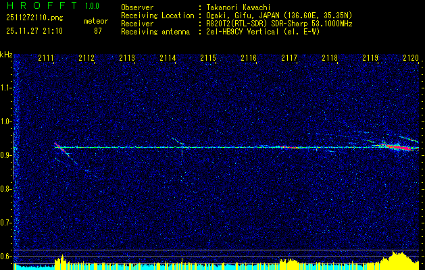This screenshot has width=425, height=270.
Task: Click the Receiving antenna field label
Action: click(x=155, y=32)
